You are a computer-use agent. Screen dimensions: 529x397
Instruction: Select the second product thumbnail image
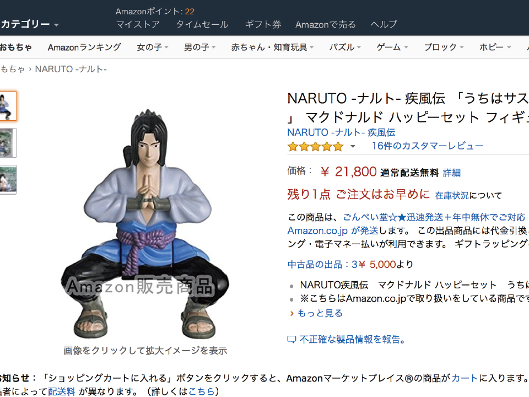pyautogui.click(x=8, y=143)
